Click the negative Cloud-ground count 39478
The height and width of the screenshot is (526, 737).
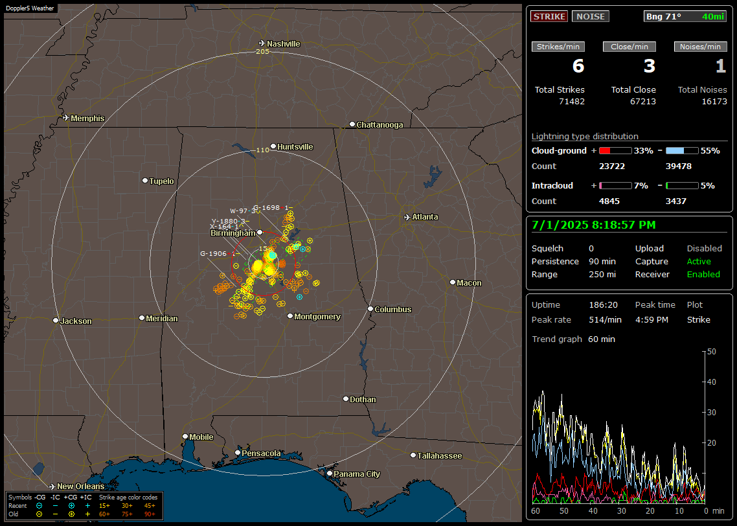point(679,166)
